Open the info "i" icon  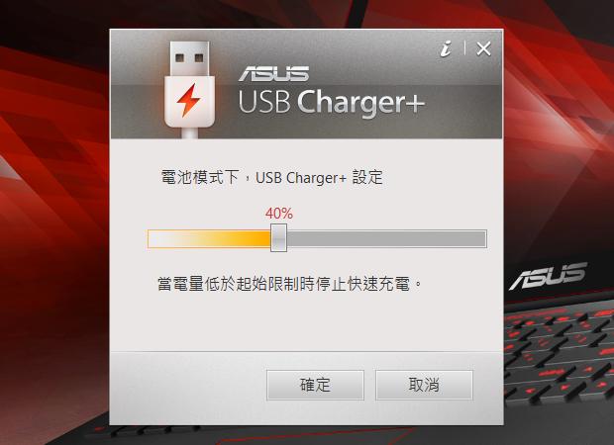tap(446, 48)
